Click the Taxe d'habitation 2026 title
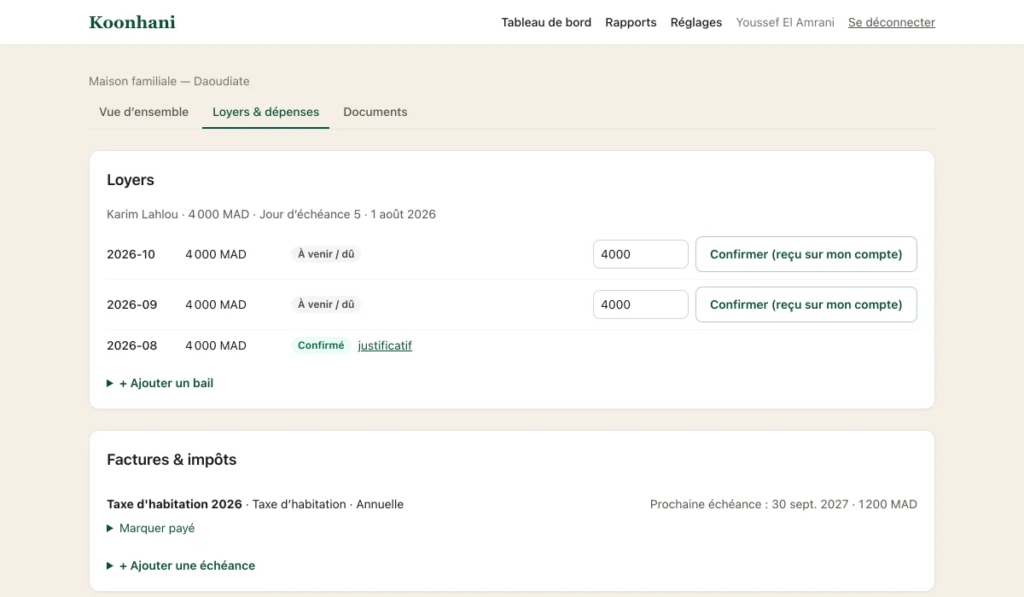This screenshot has height=597, width=1024. point(174,504)
